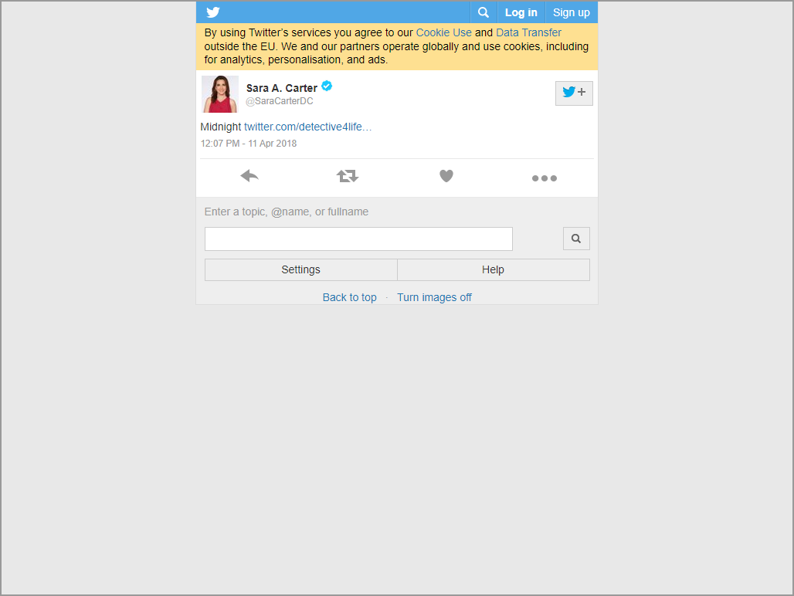Open search via header magnifier icon
Viewport: 794px width, 596px height.
[x=484, y=12]
